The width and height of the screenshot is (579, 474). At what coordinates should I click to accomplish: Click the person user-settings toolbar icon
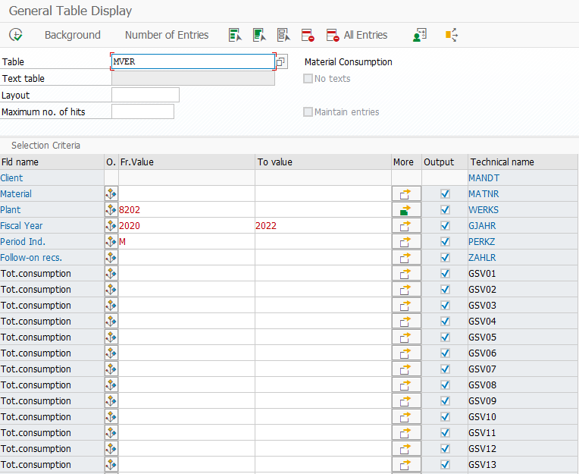[419, 35]
